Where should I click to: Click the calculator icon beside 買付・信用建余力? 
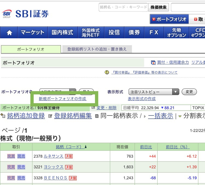[153, 63]
